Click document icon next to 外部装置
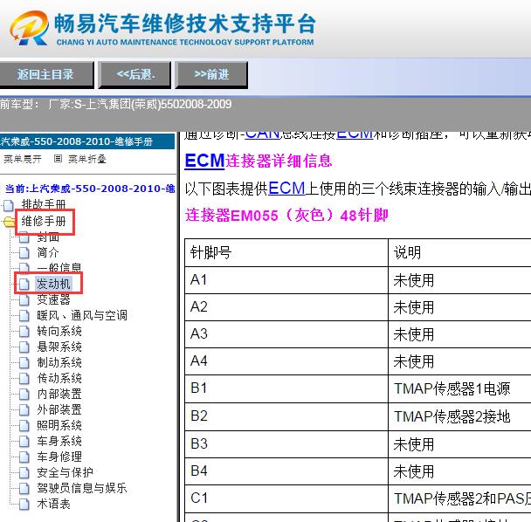531x522 pixels. 24,410
